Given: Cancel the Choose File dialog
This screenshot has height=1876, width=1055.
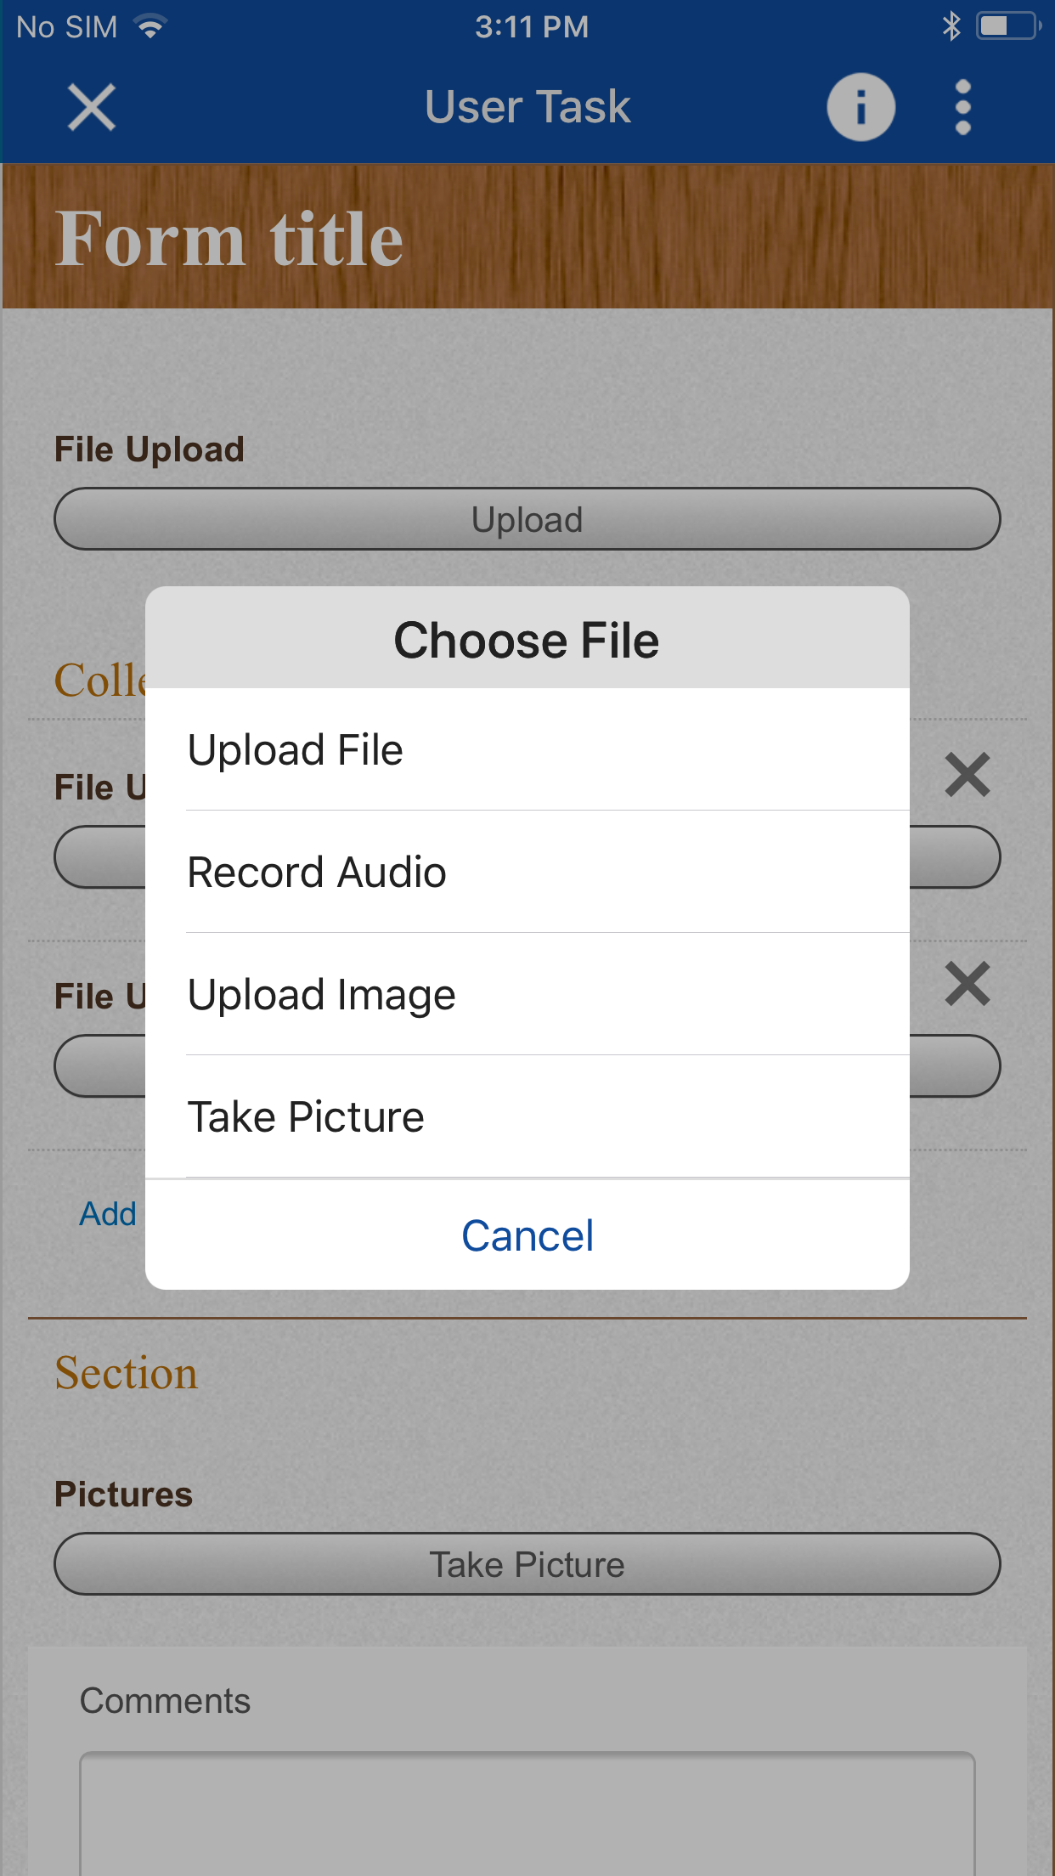Looking at the screenshot, I should coord(527,1236).
